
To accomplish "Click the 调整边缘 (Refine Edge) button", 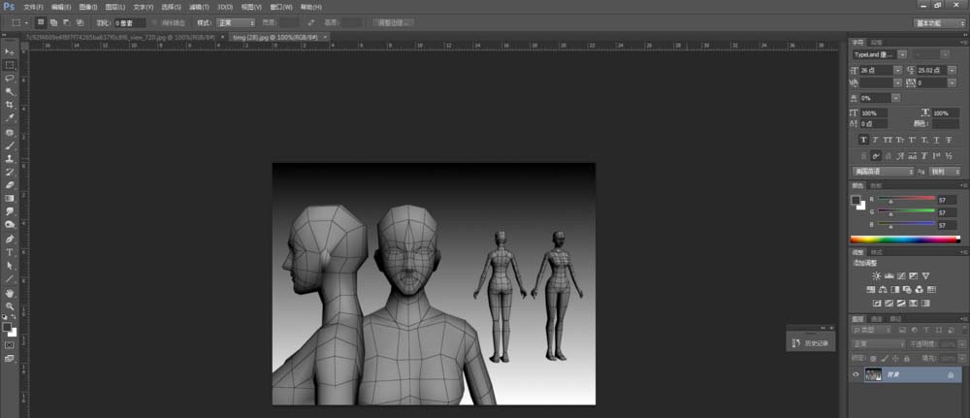I will [x=392, y=21].
